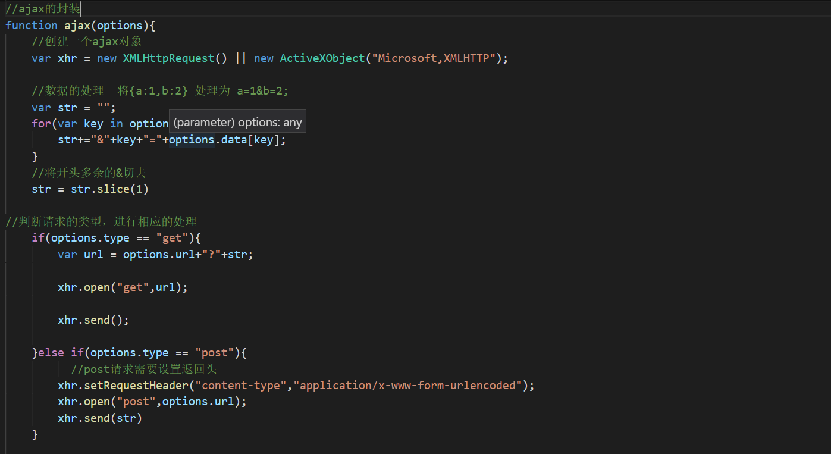Click the comment "//判断请求的类型，进行相应的处理"

pyautogui.click(x=101, y=222)
